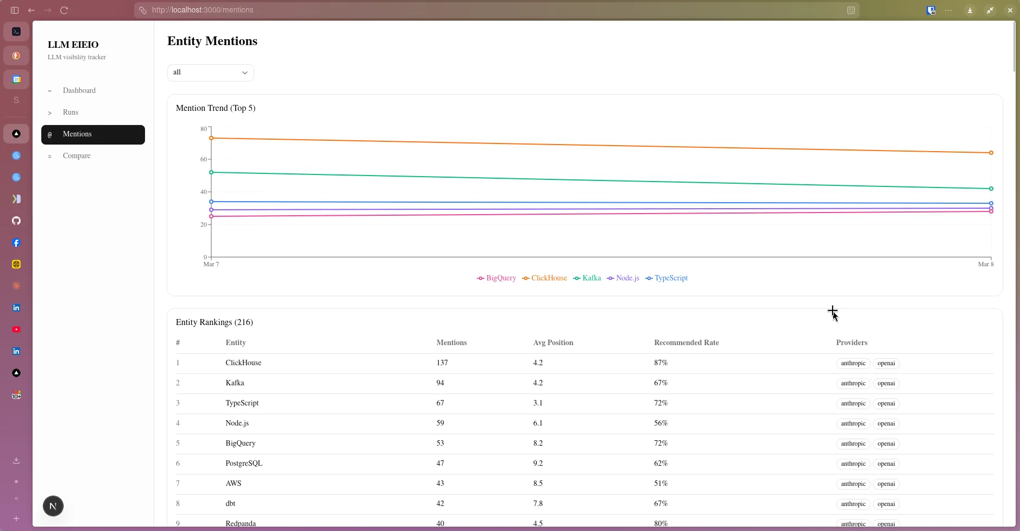Open the yellow circular-logo tab
Viewport: 1020px width, 531px height.
16,264
